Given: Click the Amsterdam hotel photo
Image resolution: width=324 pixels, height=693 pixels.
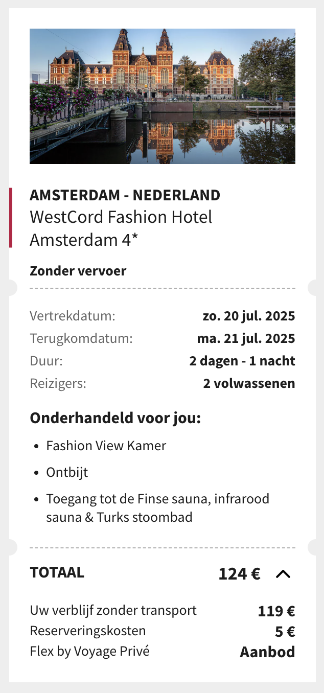Looking at the screenshot, I should 163,96.
